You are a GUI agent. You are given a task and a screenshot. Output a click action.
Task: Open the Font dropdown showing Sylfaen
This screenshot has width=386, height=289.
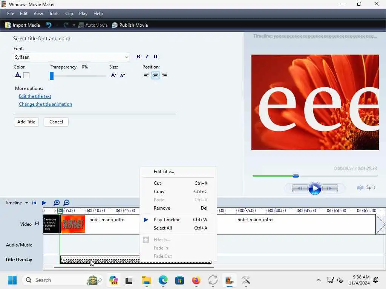click(x=71, y=57)
